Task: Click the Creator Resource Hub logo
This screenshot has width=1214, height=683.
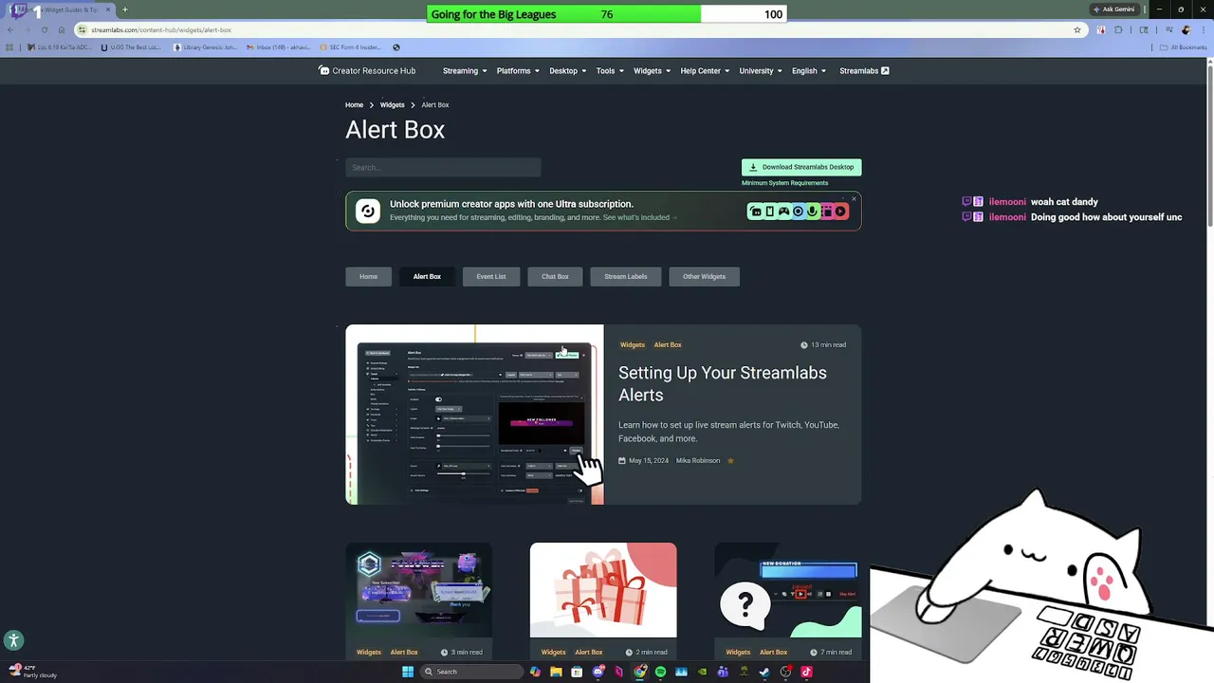Action: click(x=367, y=70)
